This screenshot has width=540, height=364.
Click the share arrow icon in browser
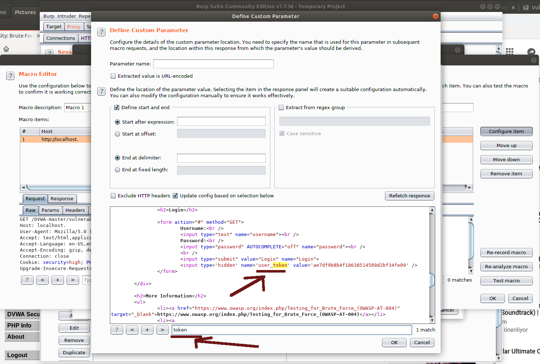tap(531, 52)
